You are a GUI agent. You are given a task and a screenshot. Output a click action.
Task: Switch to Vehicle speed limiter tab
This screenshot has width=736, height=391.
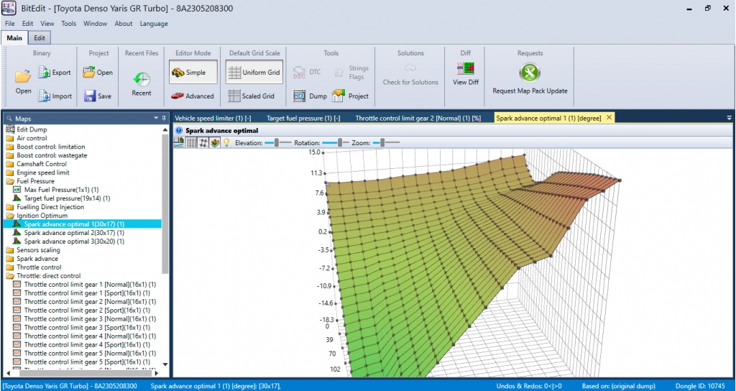tap(213, 119)
